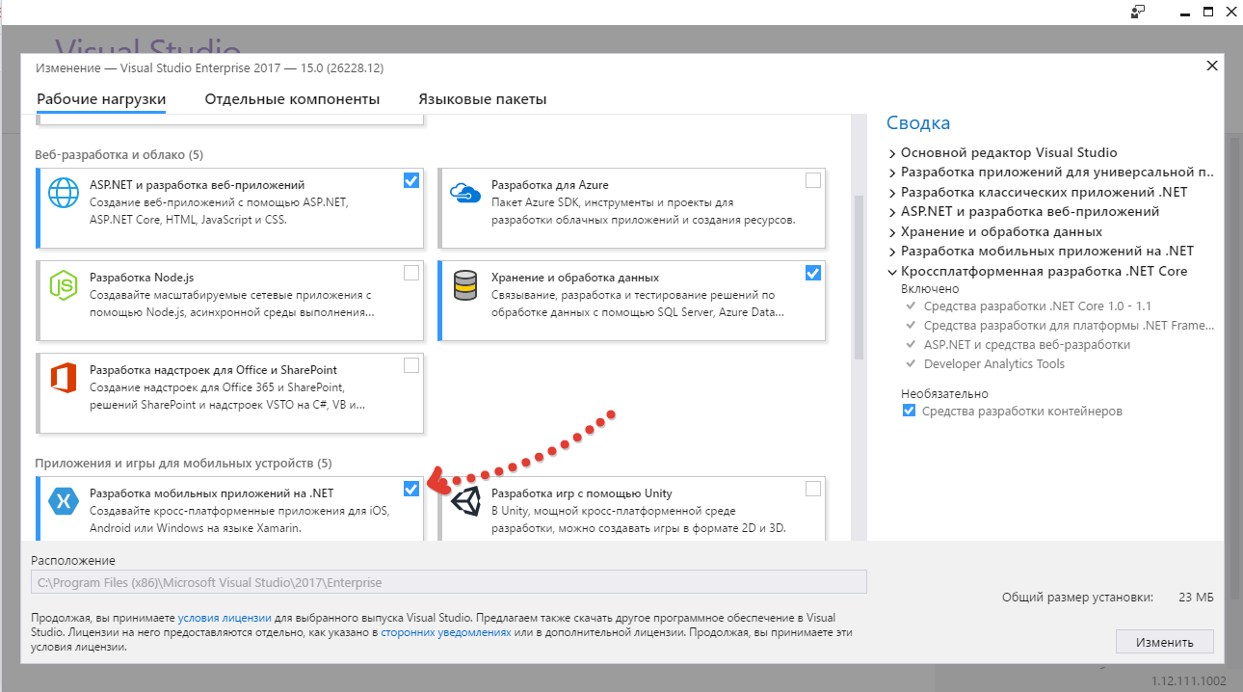
Task: Click the installation location path field
Action: click(449, 582)
